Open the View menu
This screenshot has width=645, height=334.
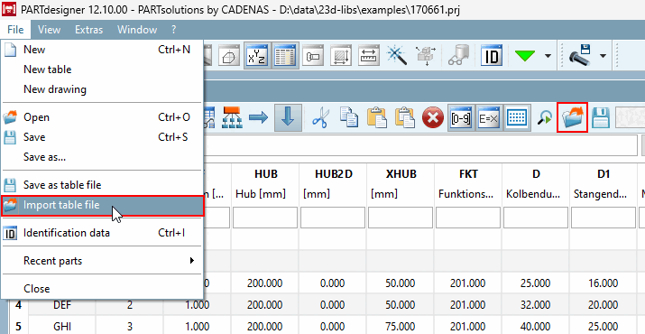[49, 30]
